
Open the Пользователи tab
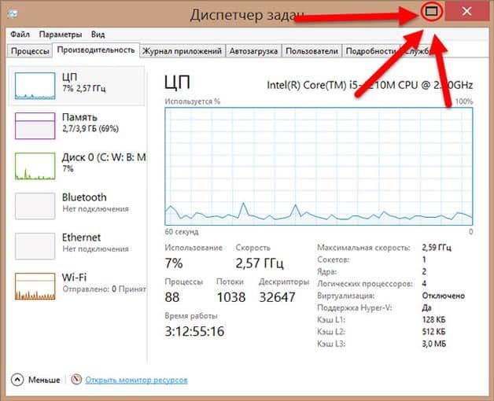(312, 51)
